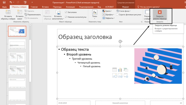
Task: Click the Переименовать rename icon
Action: 26,14
